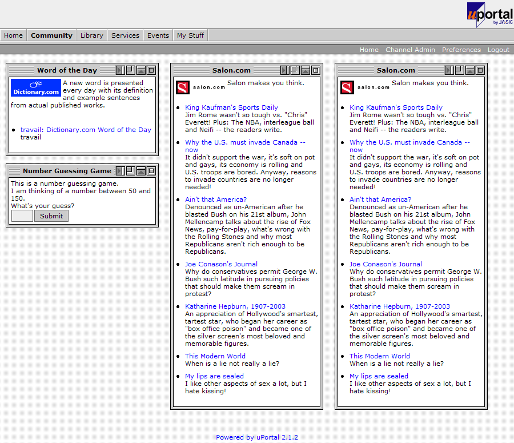
Task: Select the Community tab
Action: [x=51, y=35]
